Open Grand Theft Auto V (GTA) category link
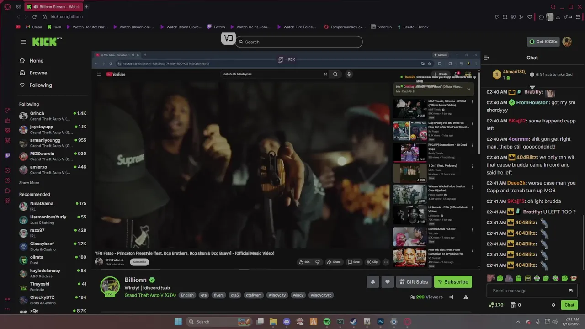This screenshot has width=585, height=329. coord(150,295)
